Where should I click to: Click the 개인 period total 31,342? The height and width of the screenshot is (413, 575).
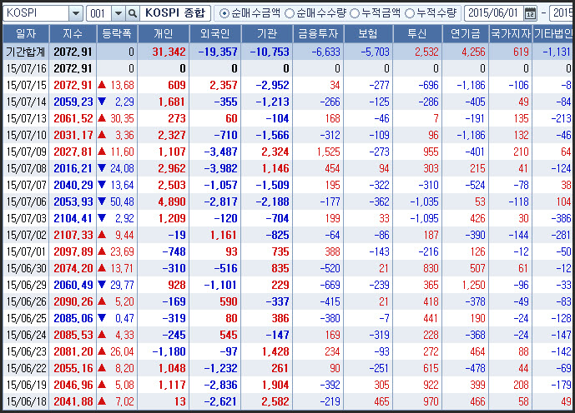point(169,52)
